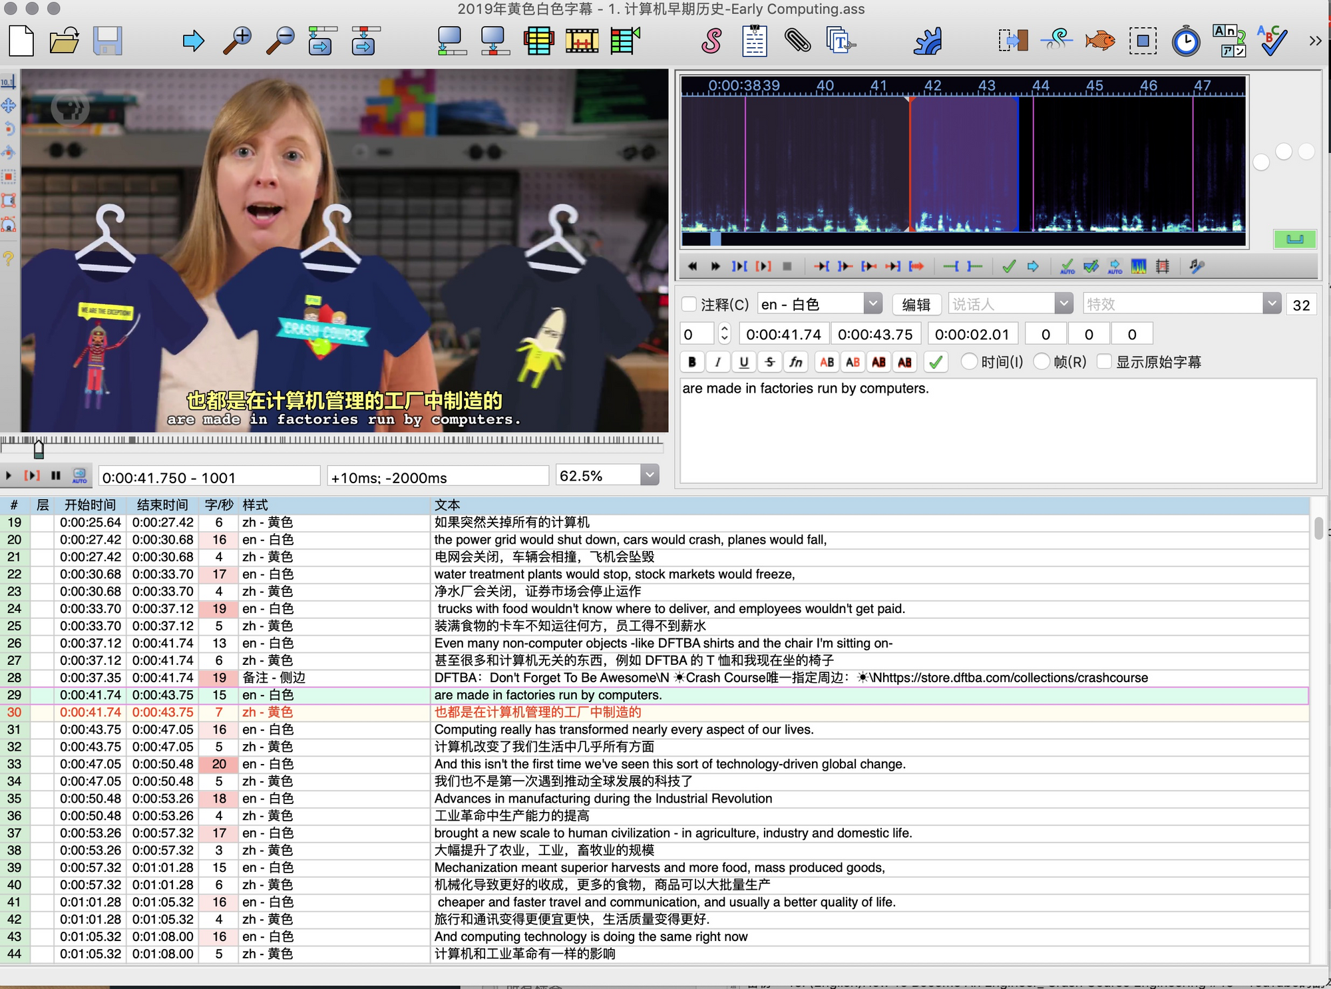Sort by the 开始时间 column header
The image size is (1331, 989).
coord(91,505)
